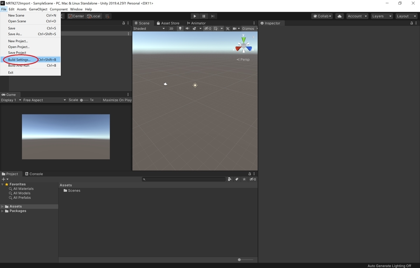Open the GameObject menu
The height and width of the screenshot is (268, 420).
[x=38, y=9]
